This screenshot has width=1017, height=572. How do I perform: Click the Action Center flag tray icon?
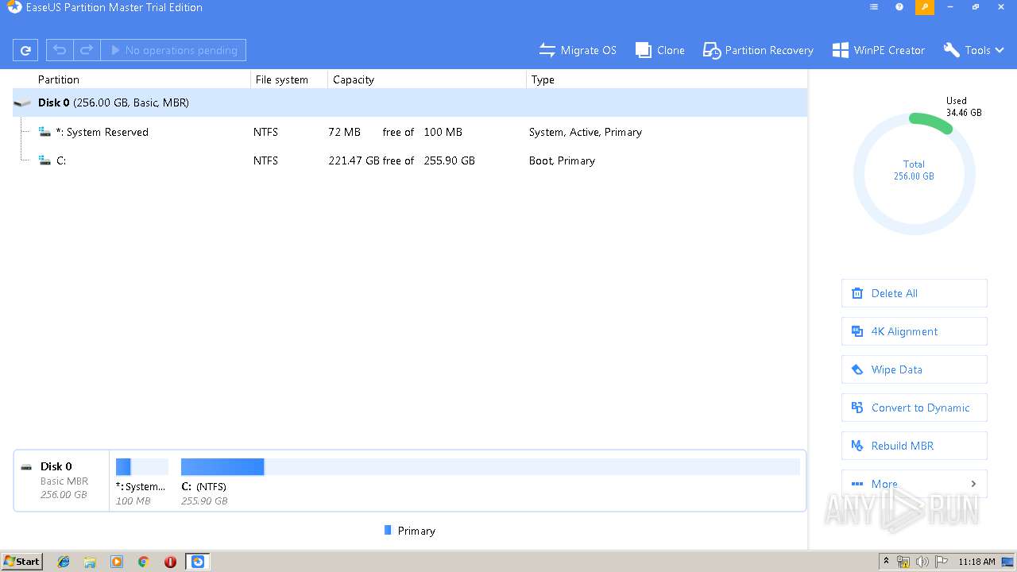(x=942, y=562)
